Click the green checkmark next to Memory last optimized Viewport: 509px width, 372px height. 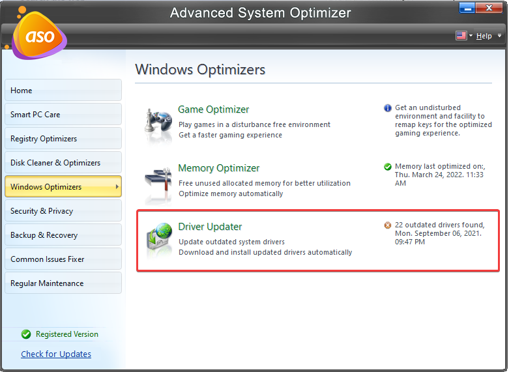(x=388, y=167)
